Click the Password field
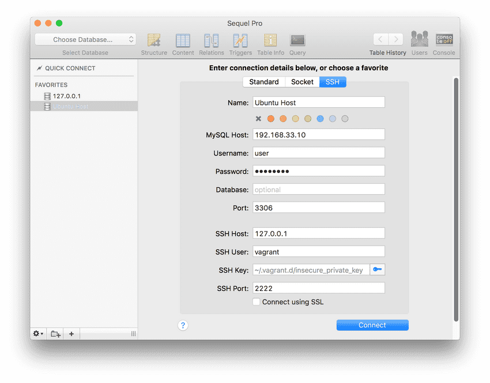The height and width of the screenshot is (383, 490). coord(319,171)
